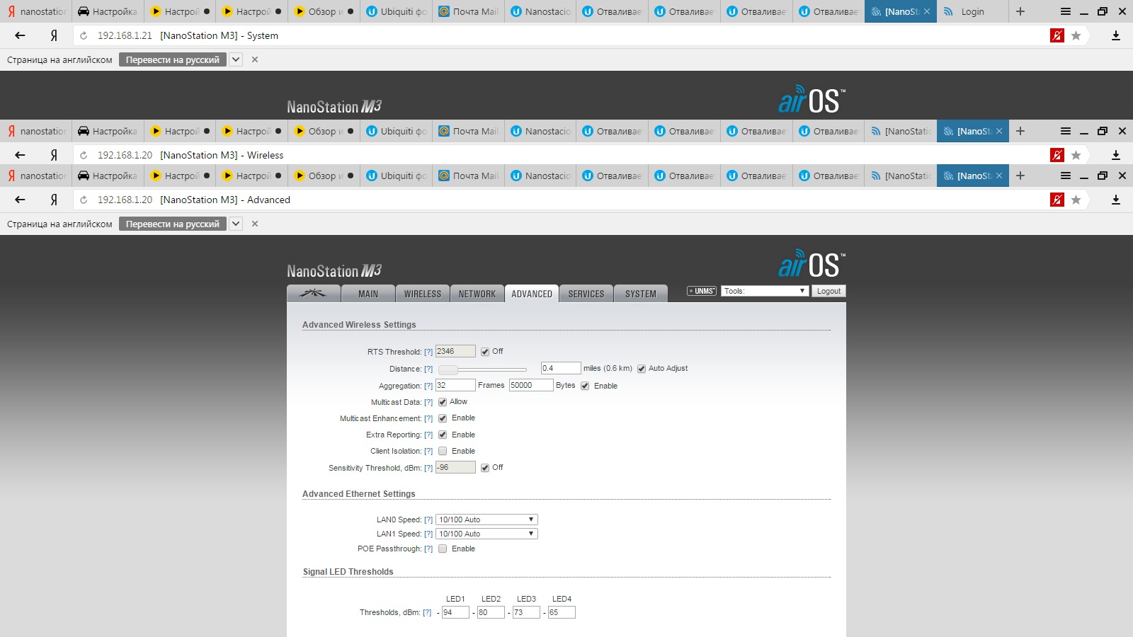Open downloads in the System window
The height and width of the screenshot is (637, 1133).
1116,35
